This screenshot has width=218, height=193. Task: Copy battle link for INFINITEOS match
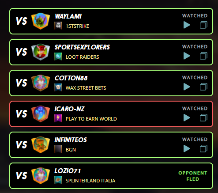click(x=203, y=148)
